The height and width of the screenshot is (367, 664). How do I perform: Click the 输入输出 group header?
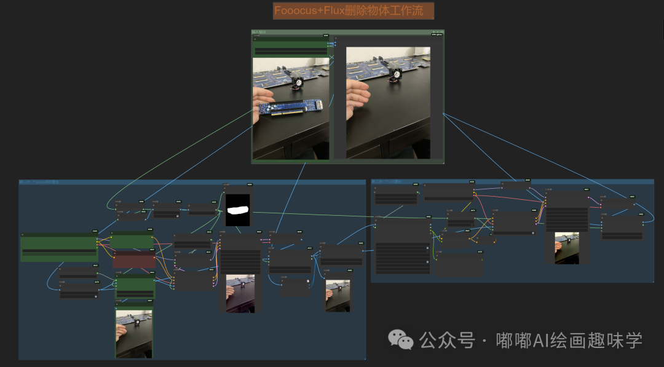(x=347, y=32)
